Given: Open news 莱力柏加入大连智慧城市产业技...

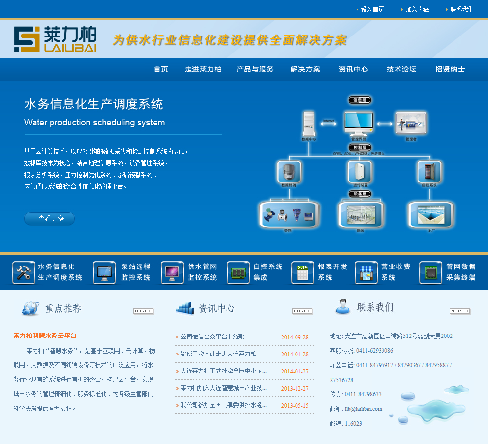Looking at the screenshot, I should pos(224,388).
